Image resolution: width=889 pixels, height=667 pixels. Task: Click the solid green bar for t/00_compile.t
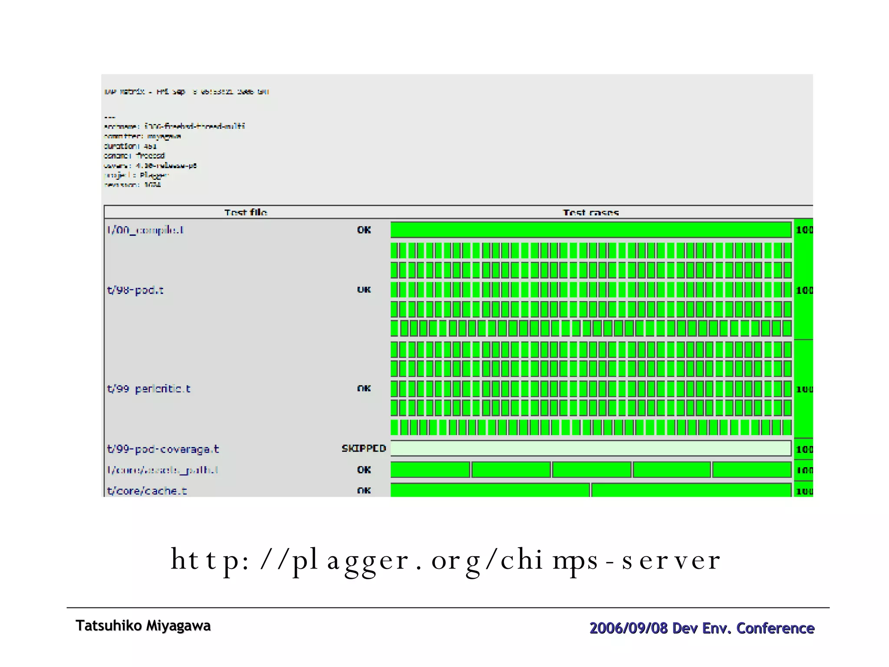click(591, 230)
